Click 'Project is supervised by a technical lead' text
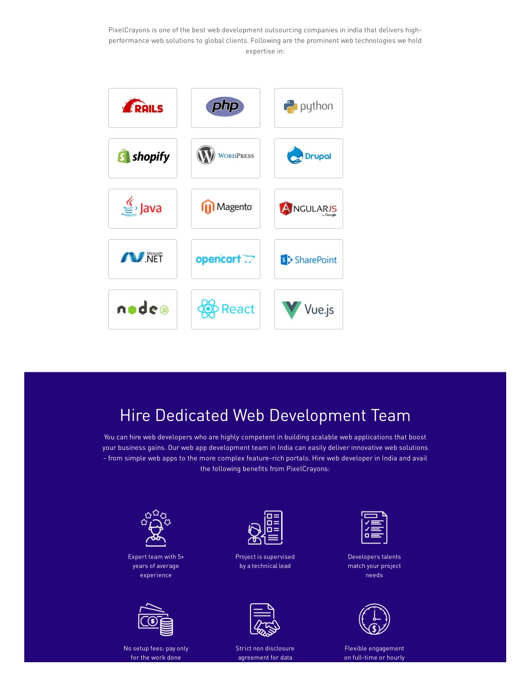Image resolution: width=530 pixels, height=686 pixels. click(x=265, y=561)
